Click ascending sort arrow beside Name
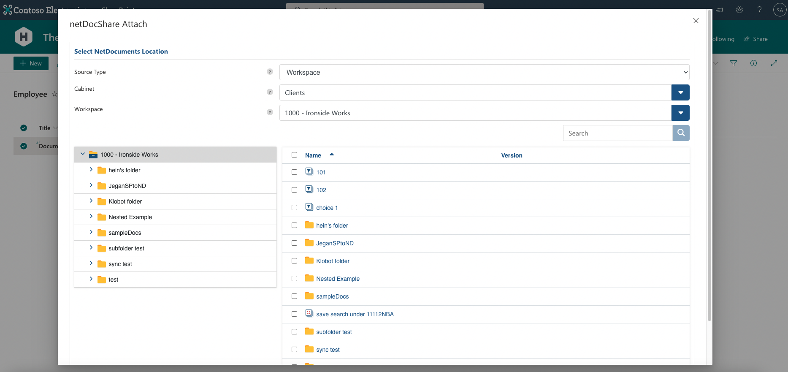 coord(332,155)
